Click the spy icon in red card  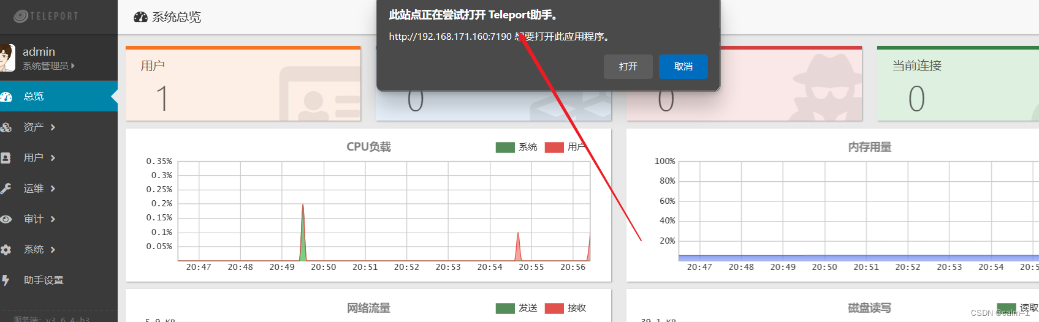(824, 87)
